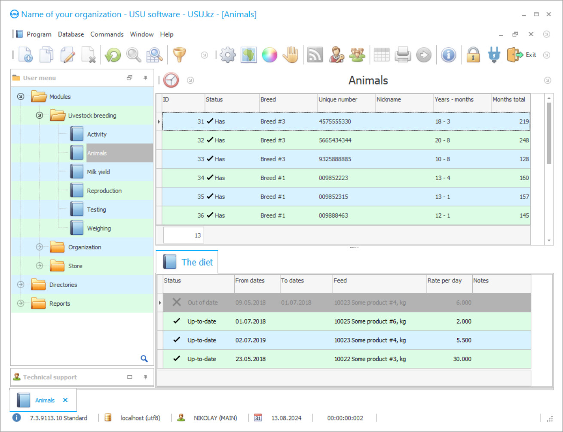Open the advanced search magnifier with grid icon
The image size is (563, 432).
click(x=154, y=55)
